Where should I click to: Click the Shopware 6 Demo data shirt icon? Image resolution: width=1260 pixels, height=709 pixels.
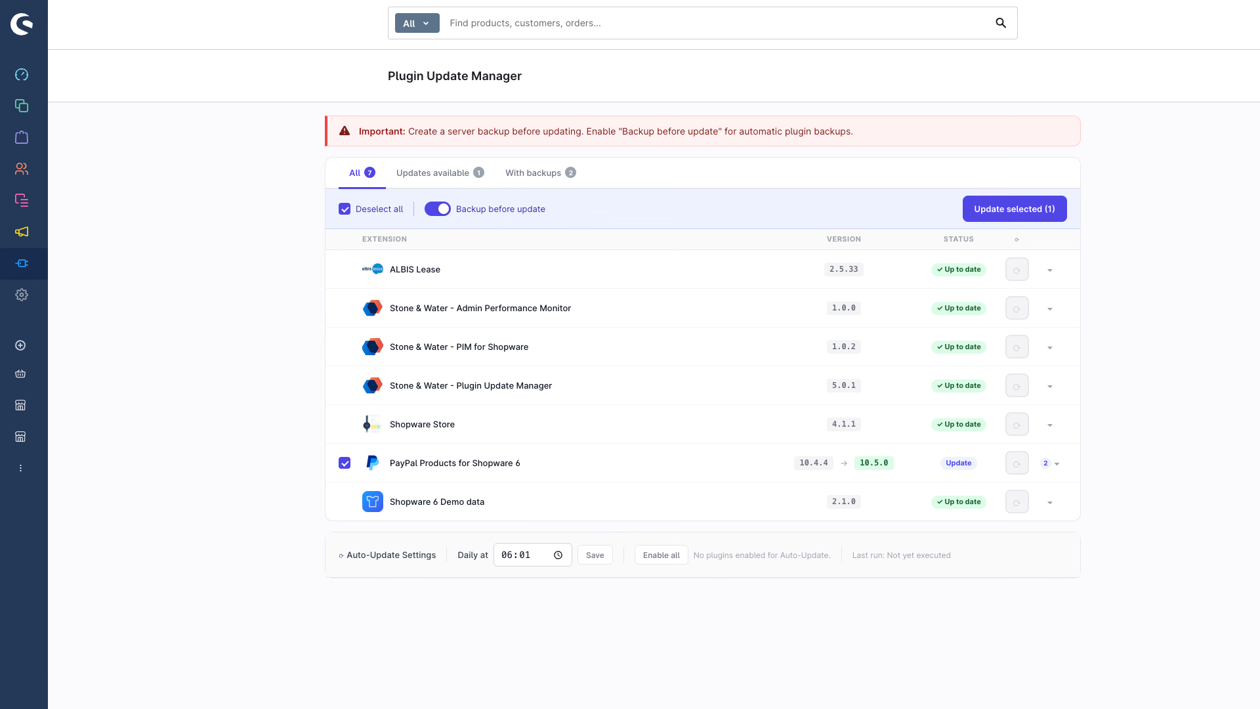click(x=373, y=502)
